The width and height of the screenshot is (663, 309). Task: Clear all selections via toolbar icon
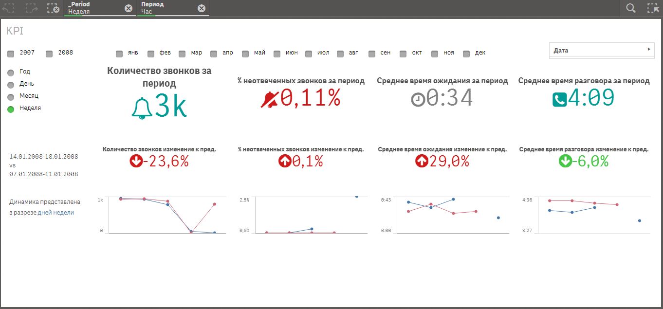coord(53,8)
